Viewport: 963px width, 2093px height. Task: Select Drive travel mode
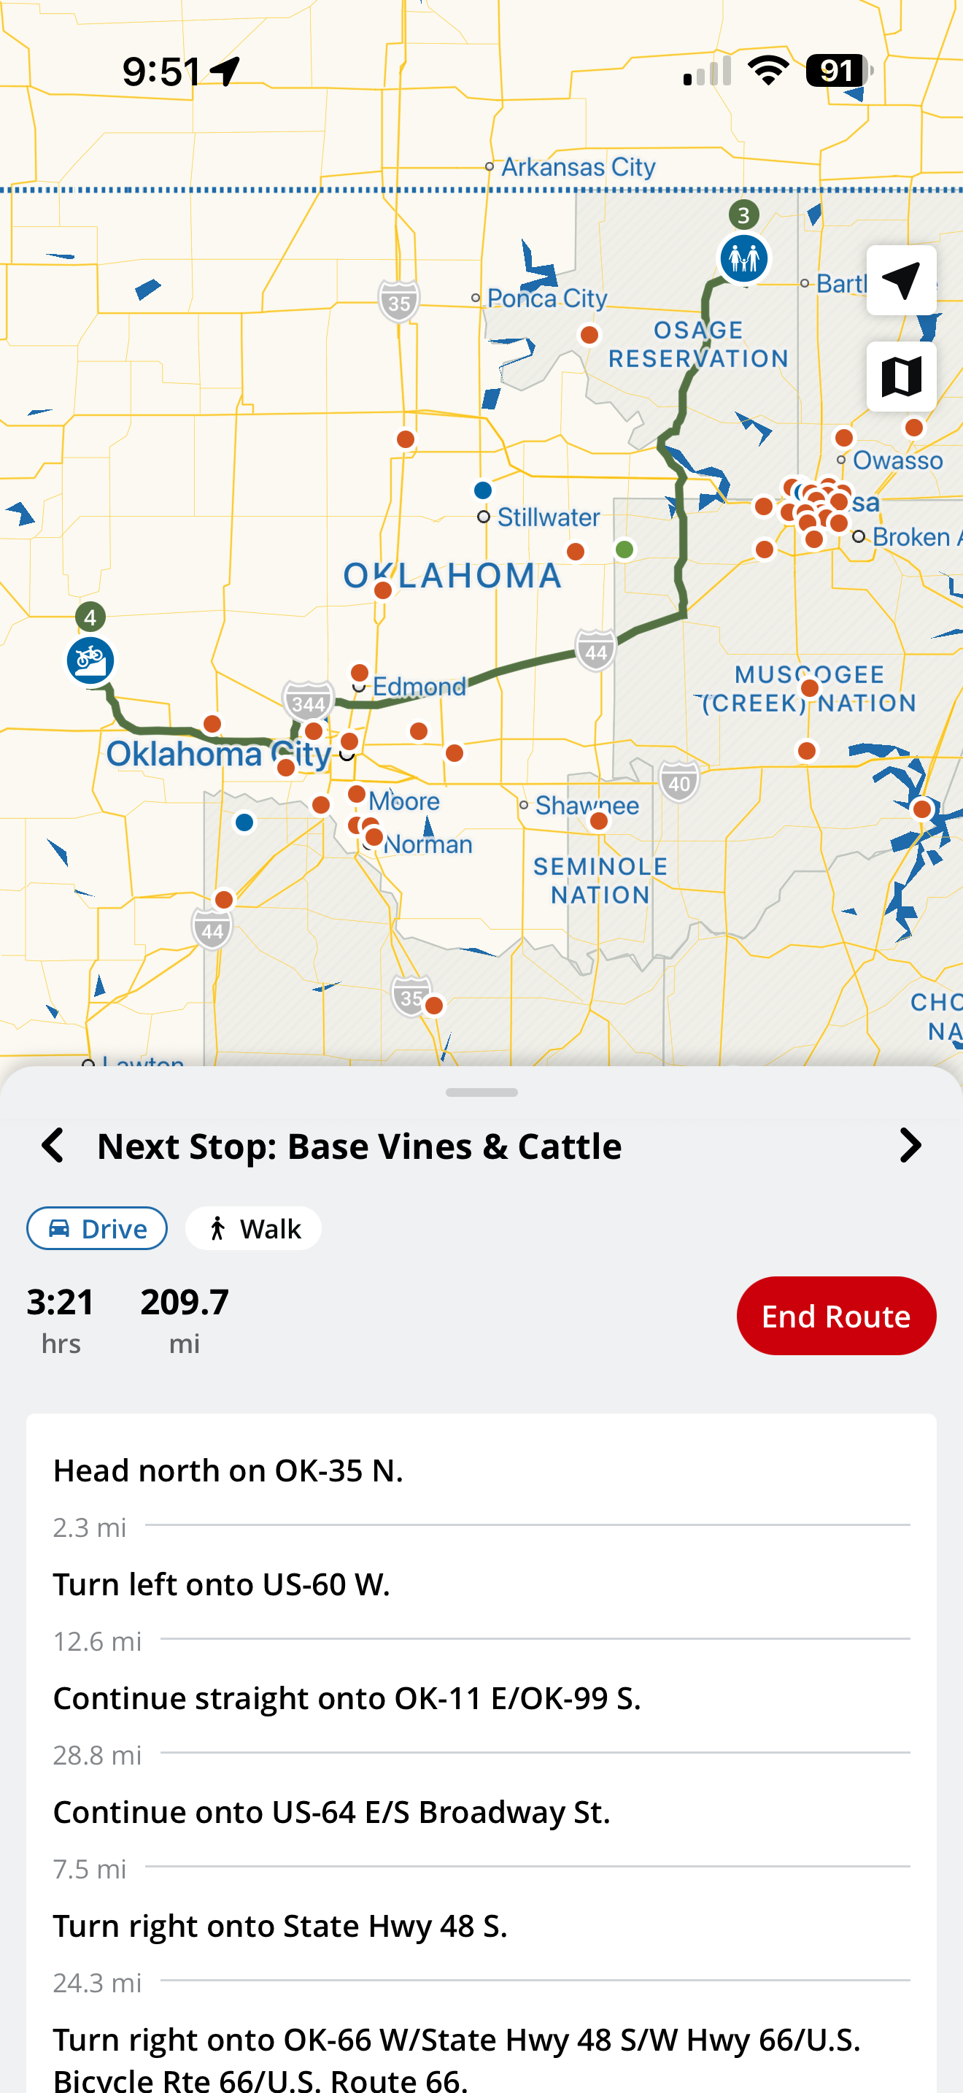(x=96, y=1228)
